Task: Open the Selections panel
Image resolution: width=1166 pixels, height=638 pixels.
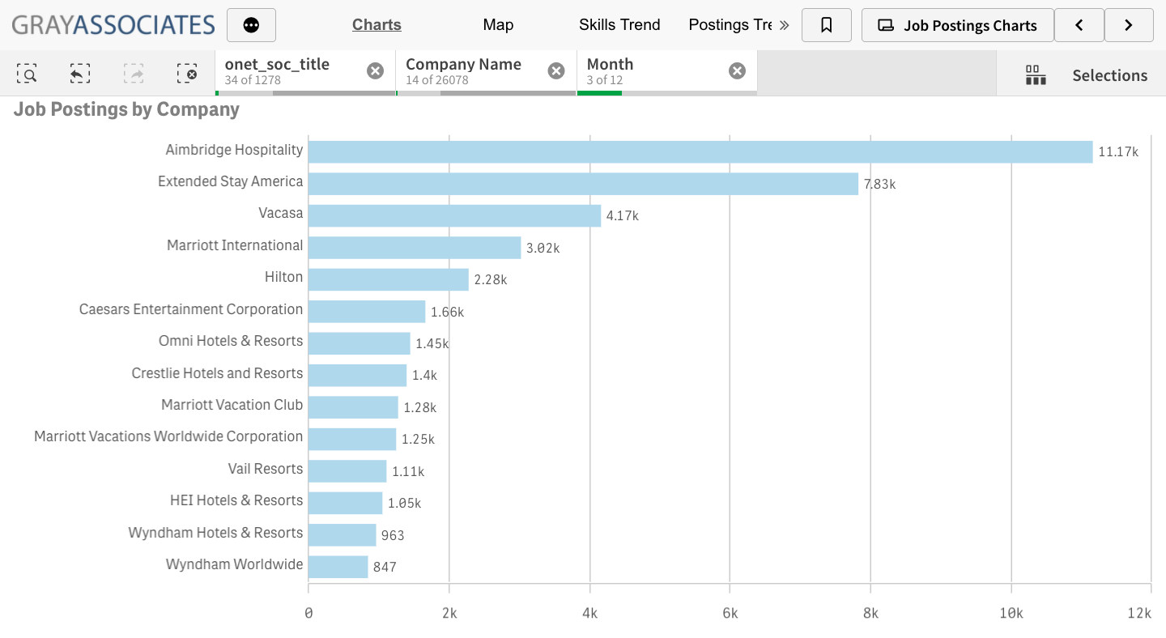Action: point(1110,75)
